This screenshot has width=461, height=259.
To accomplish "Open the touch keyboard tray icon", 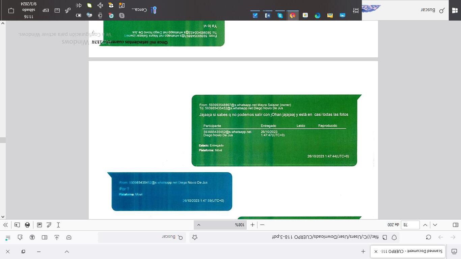I will [x=57, y=10].
